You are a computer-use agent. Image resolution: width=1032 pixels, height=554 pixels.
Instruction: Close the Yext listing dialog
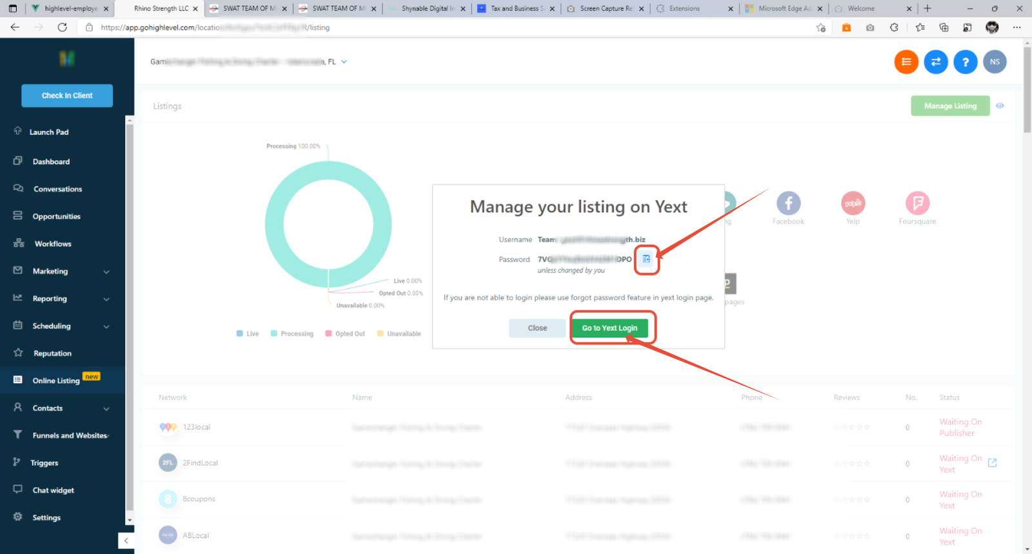click(537, 328)
